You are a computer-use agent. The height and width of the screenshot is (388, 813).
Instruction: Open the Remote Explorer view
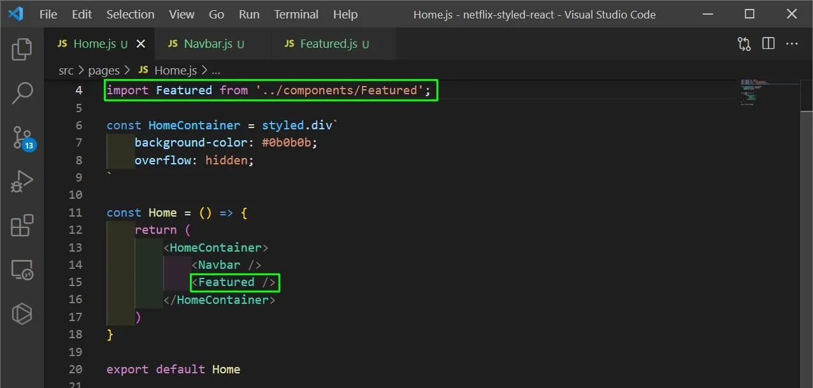[22, 270]
